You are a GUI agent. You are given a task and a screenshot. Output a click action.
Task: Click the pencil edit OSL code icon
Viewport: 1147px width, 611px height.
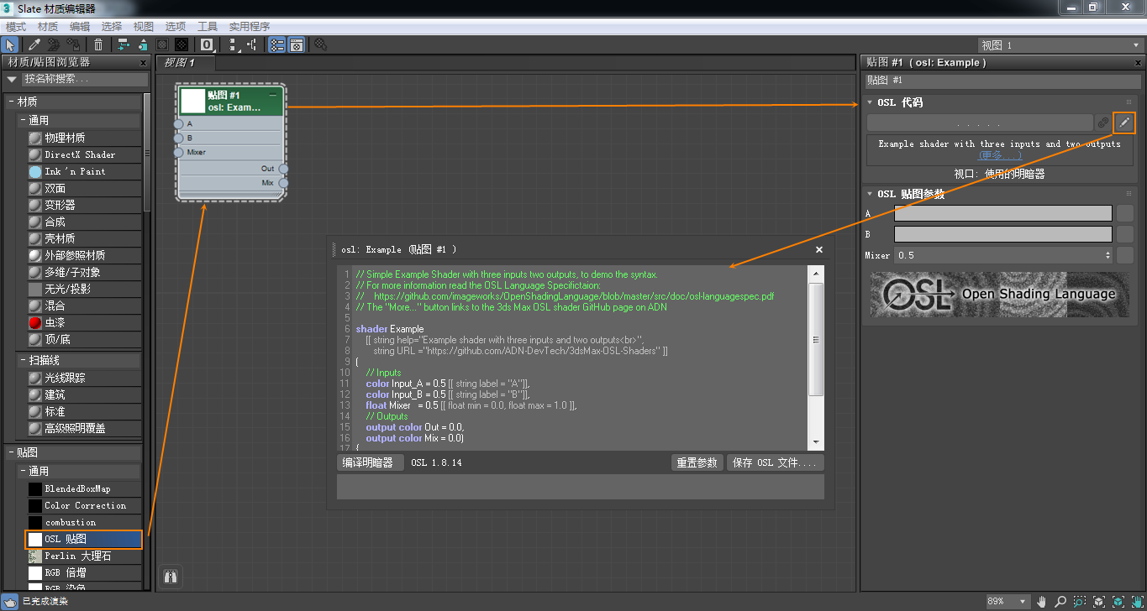point(1124,123)
